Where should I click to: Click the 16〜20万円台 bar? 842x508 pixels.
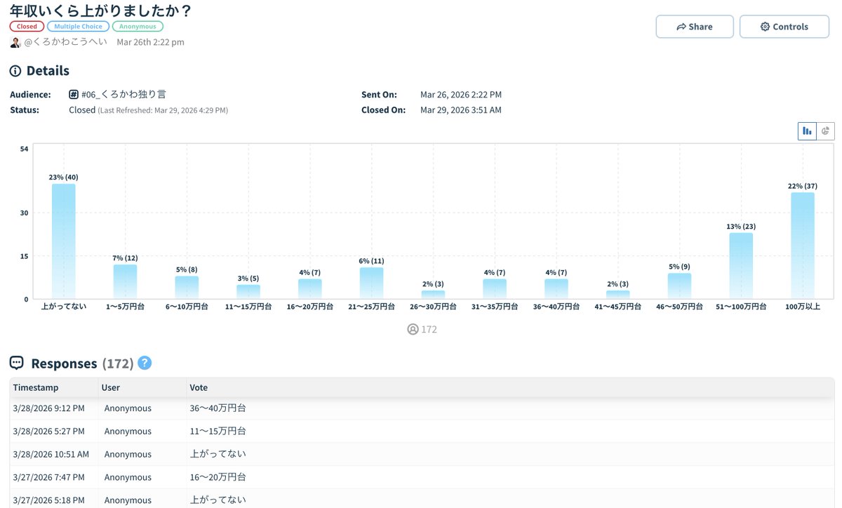(x=309, y=288)
